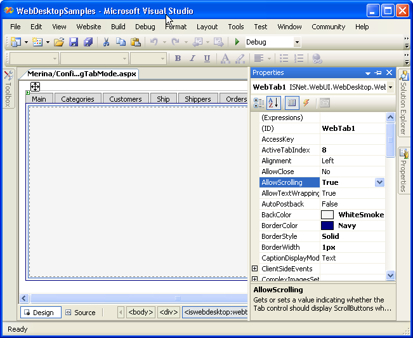Screen dimensions: 413x338
Task: Switch to Source view
Action: tap(81, 313)
